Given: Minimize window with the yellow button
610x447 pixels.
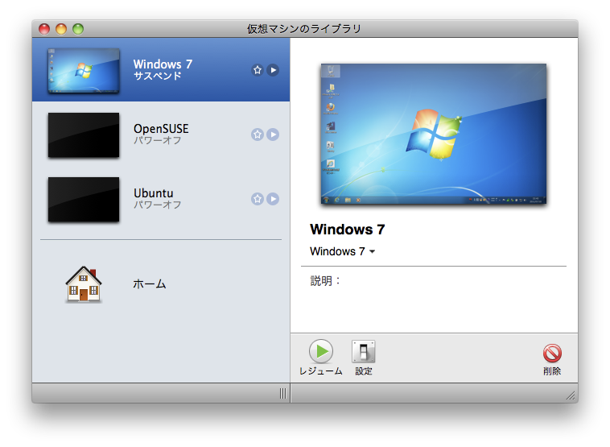Looking at the screenshot, I should 61,29.
